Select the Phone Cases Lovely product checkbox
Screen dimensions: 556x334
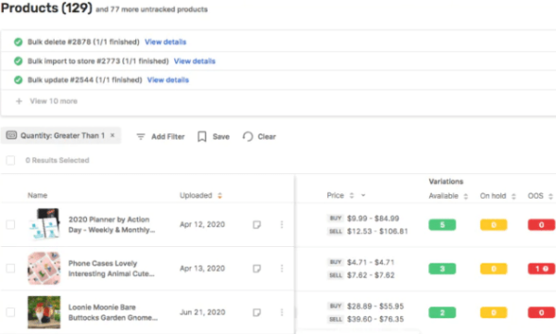pos(10,268)
